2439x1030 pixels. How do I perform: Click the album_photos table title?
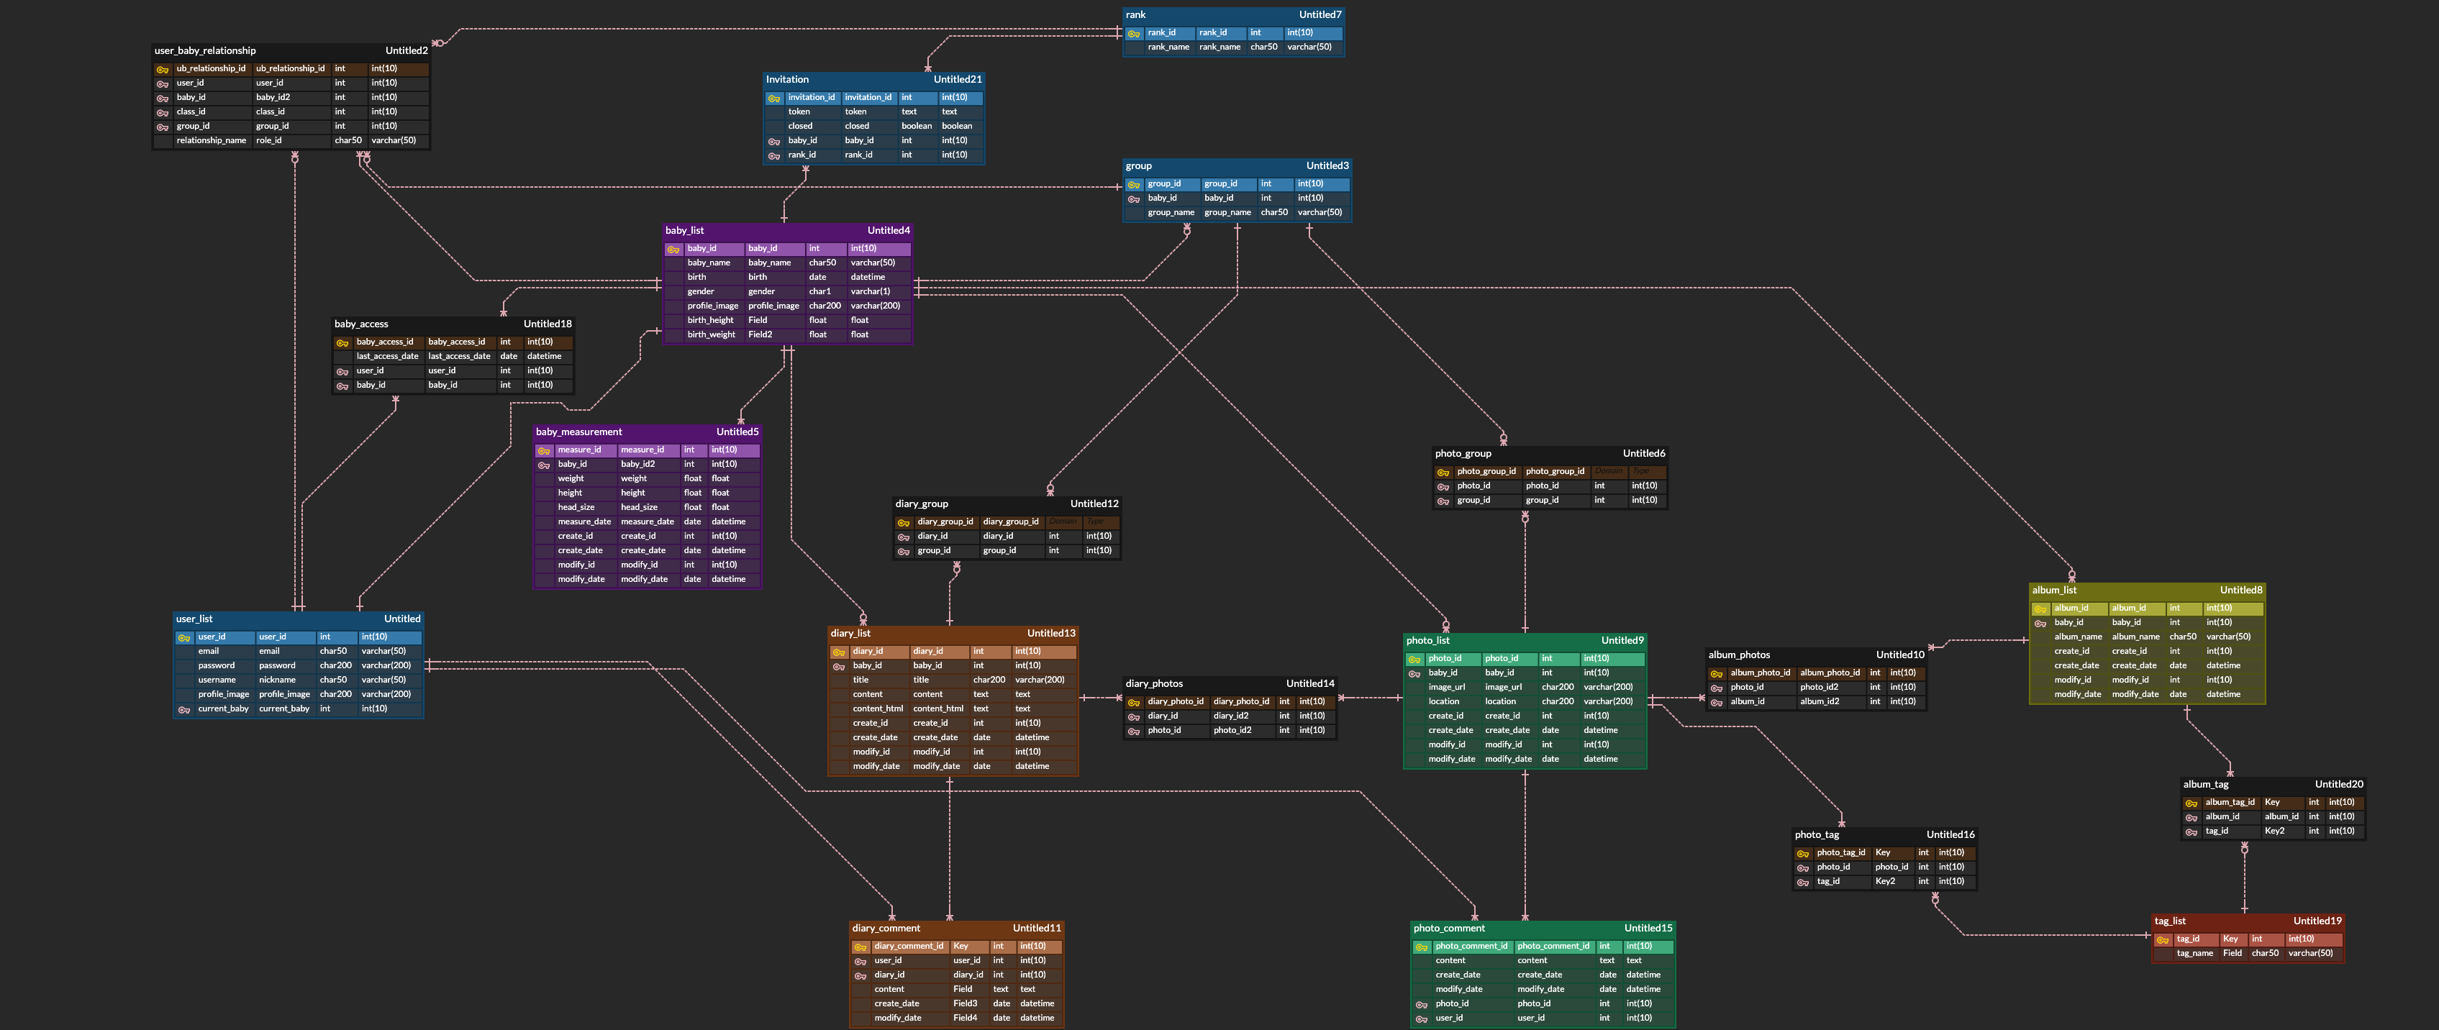(1738, 655)
